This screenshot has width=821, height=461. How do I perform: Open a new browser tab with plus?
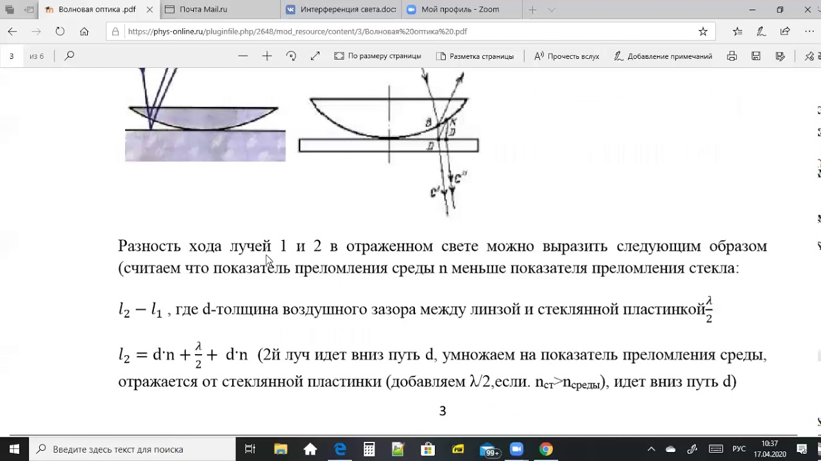tap(532, 10)
